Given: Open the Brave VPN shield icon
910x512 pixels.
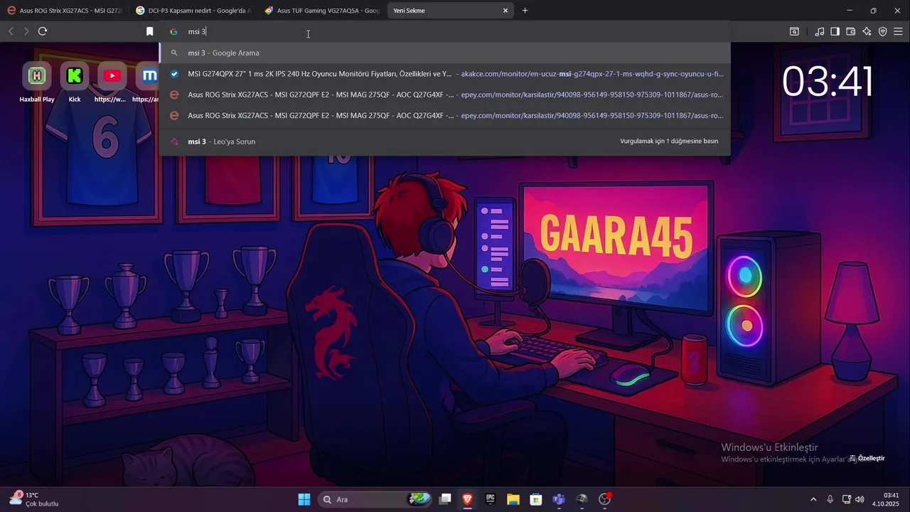Looking at the screenshot, I should pos(882,31).
